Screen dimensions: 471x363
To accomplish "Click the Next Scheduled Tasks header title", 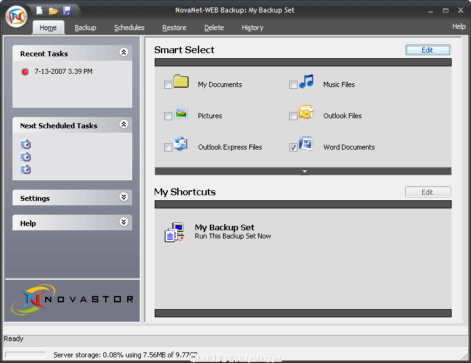I will pos(59,126).
